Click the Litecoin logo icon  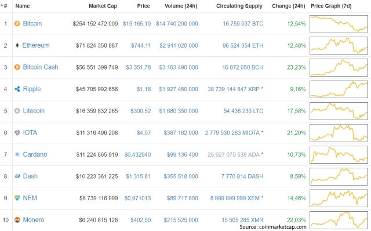point(17,111)
